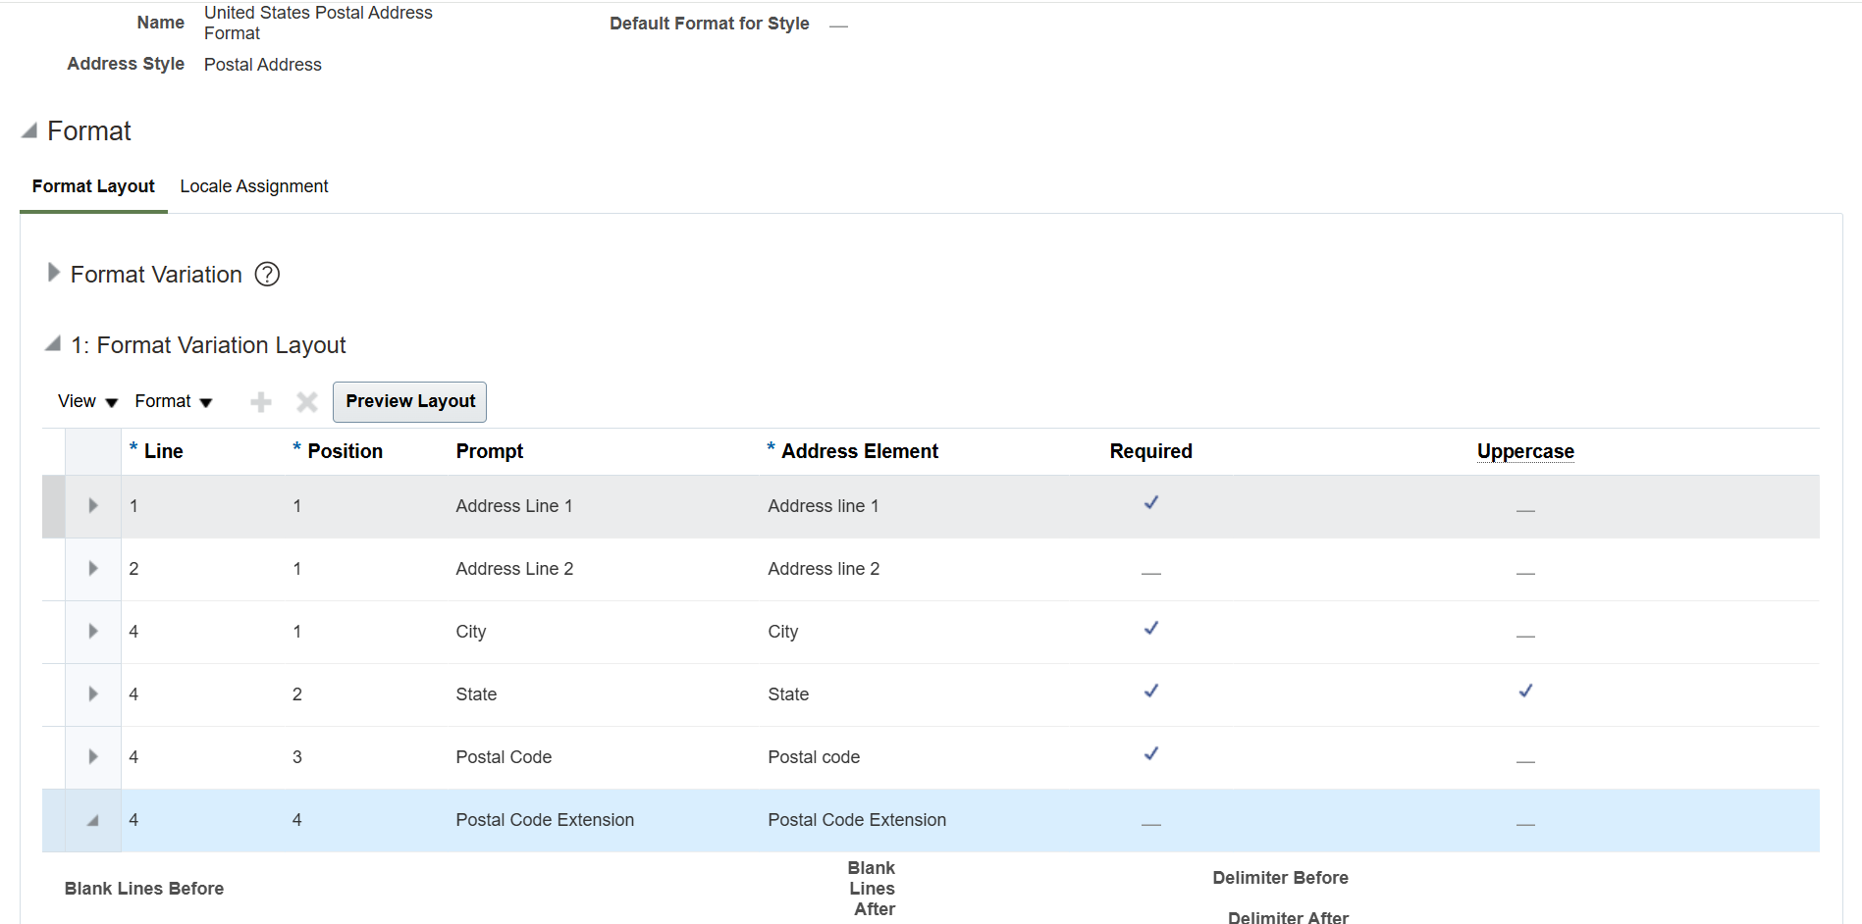
Task: Enable uppercase for the Postal Code element
Action: point(1524,757)
